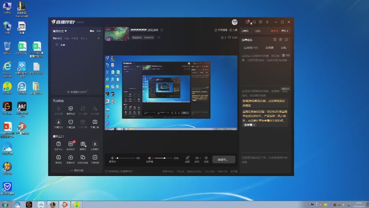Image resolution: width=369 pixels, height=208 pixels.
Task: Click the add live material plus button
Action: pyautogui.click(x=77, y=92)
